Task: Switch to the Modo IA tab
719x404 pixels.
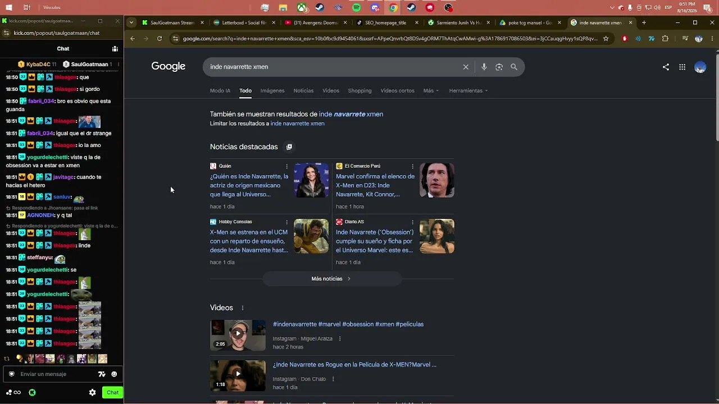Action: point(220,90)
